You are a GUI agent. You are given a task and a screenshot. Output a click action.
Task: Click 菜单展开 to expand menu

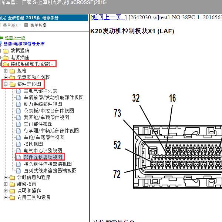point(11,25)
